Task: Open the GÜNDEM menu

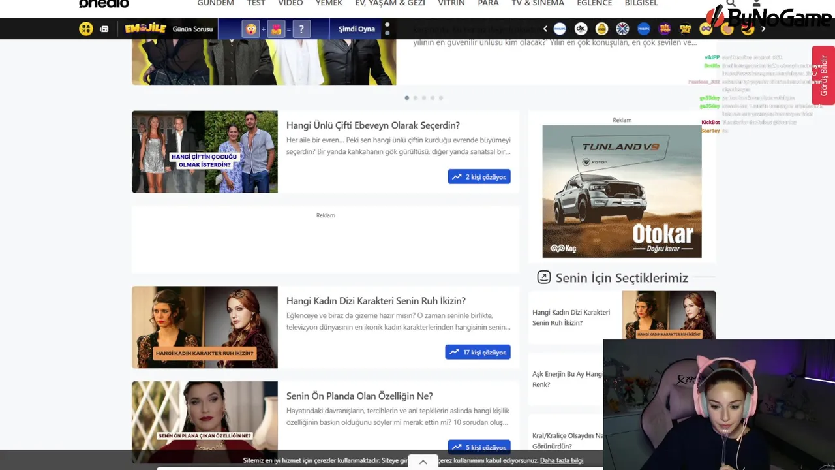Action: point(216,3)
